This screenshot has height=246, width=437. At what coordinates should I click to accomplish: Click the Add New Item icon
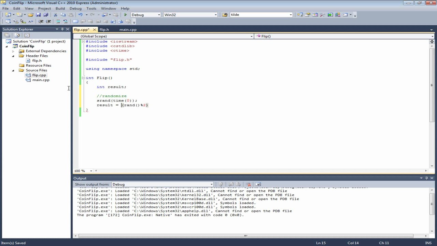click(x=19, y=15)
